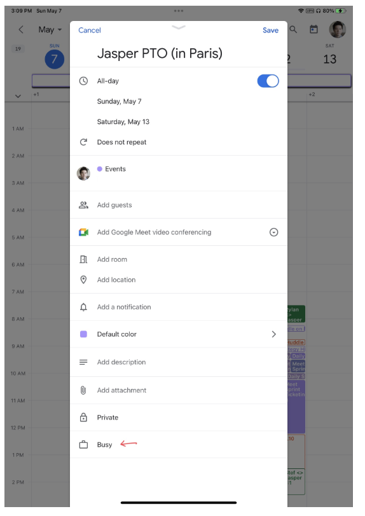Click the Google Meet camera icon
365x516 pixels.
pyautogui.click(x=83, y=233)
